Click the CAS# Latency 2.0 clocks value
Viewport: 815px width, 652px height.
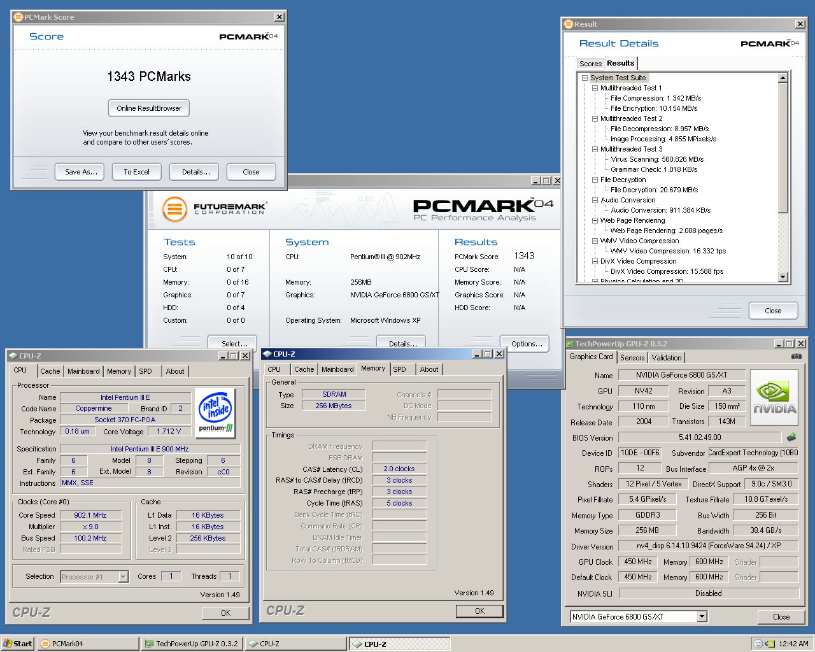coord(399,469)
